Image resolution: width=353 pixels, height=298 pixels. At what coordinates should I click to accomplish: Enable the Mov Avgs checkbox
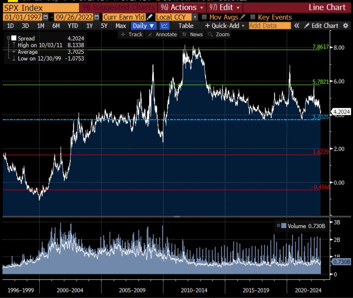click(x=204, y=17)
